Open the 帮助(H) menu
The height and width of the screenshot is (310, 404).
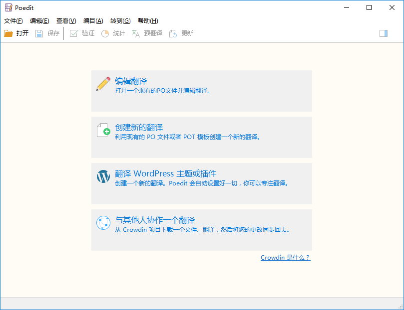(x=148, y=21)
